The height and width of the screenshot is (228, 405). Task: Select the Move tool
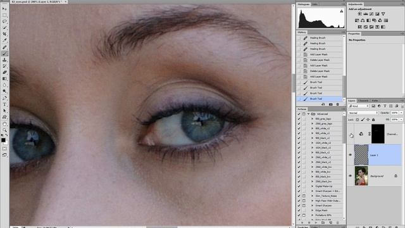click(4, 8)
